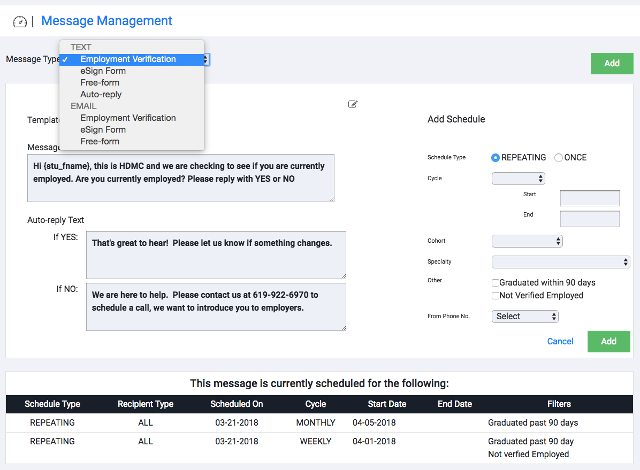This screenshot has height=470, width=640.
Task: Check Not Verified Employed filter
Action: pos(495,295)
